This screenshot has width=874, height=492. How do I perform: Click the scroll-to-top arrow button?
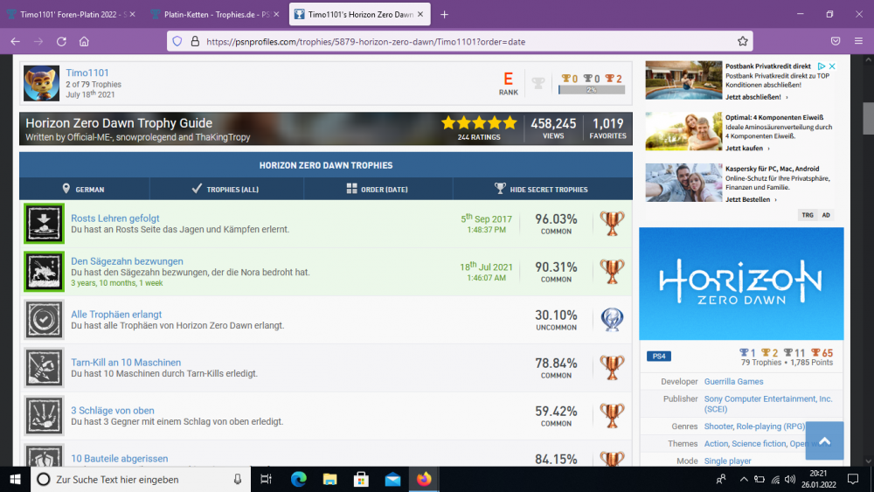[818, 440]
